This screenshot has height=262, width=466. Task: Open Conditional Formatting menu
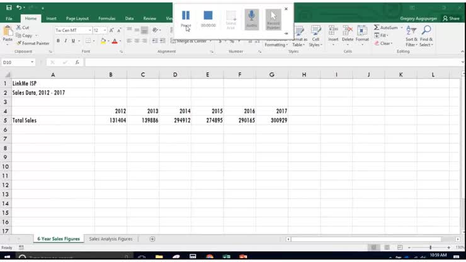point(276,43)
